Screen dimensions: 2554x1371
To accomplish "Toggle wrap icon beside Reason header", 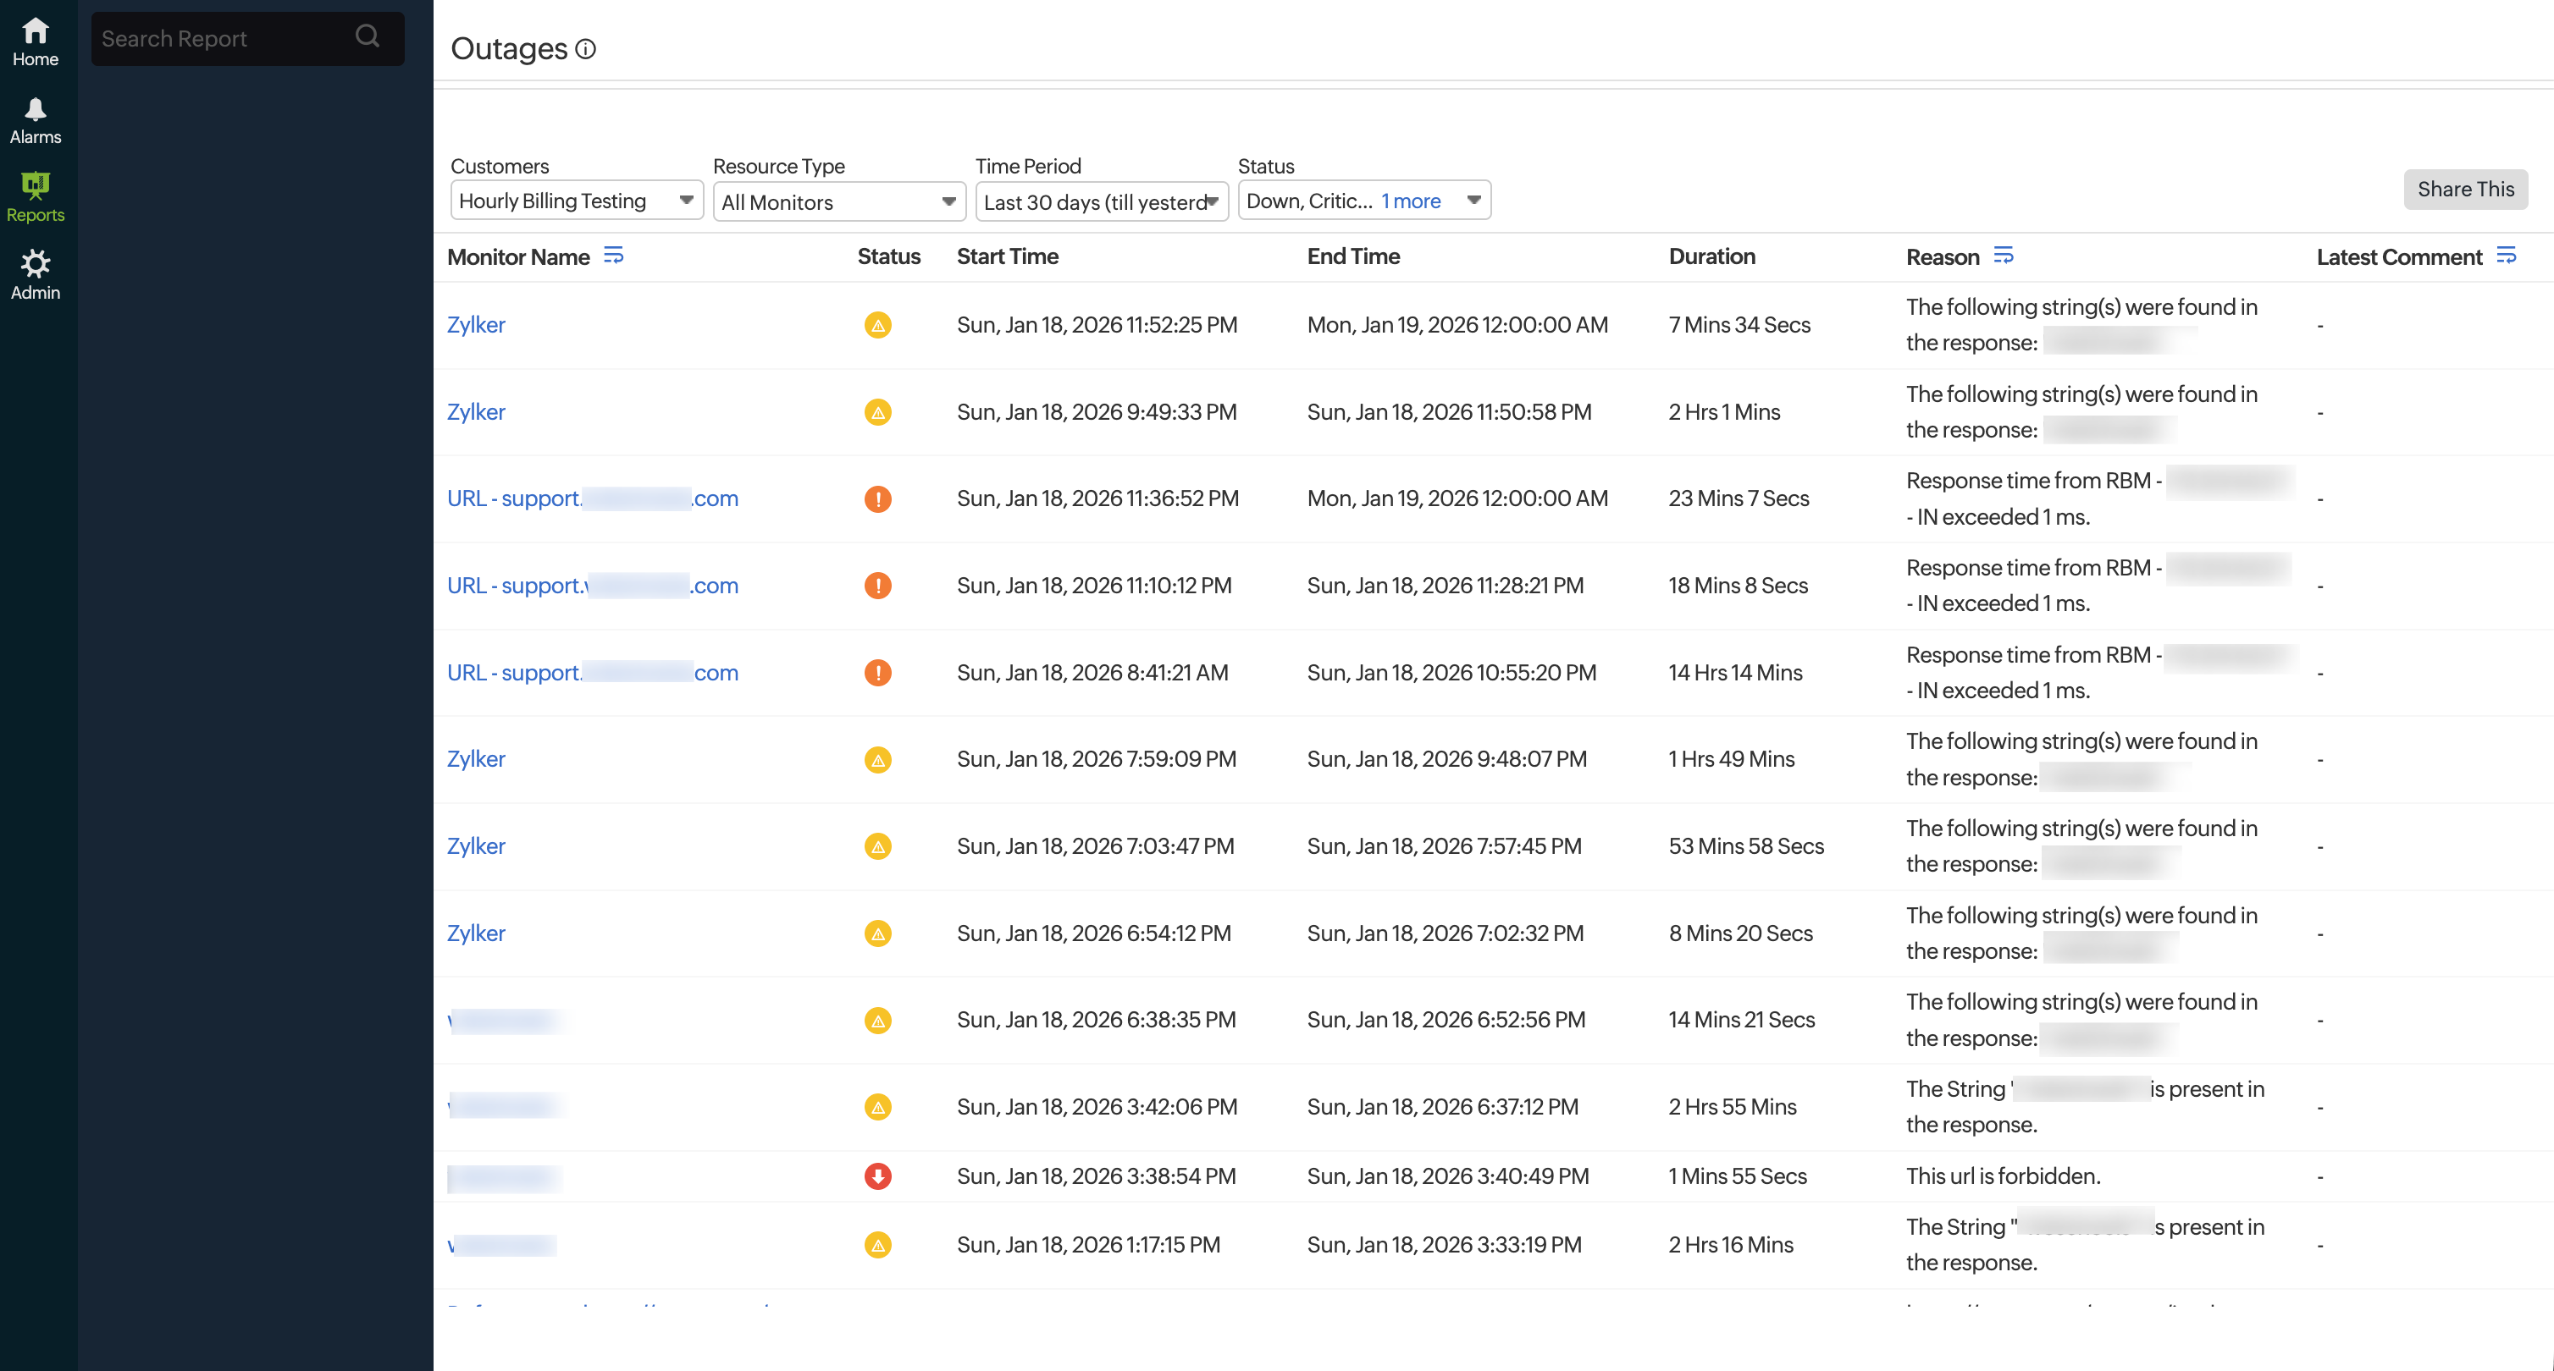I will [2003, 256].
